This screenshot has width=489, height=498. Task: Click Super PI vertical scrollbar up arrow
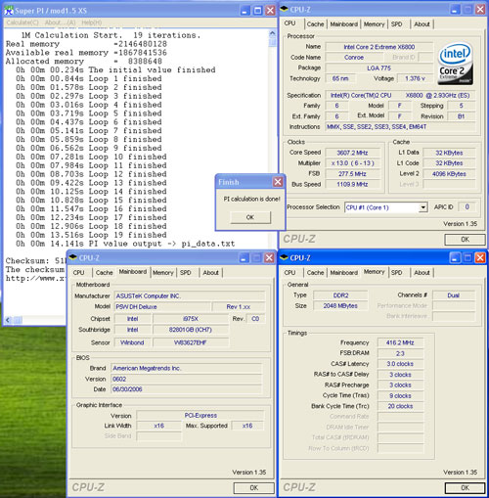coord(272,33)
